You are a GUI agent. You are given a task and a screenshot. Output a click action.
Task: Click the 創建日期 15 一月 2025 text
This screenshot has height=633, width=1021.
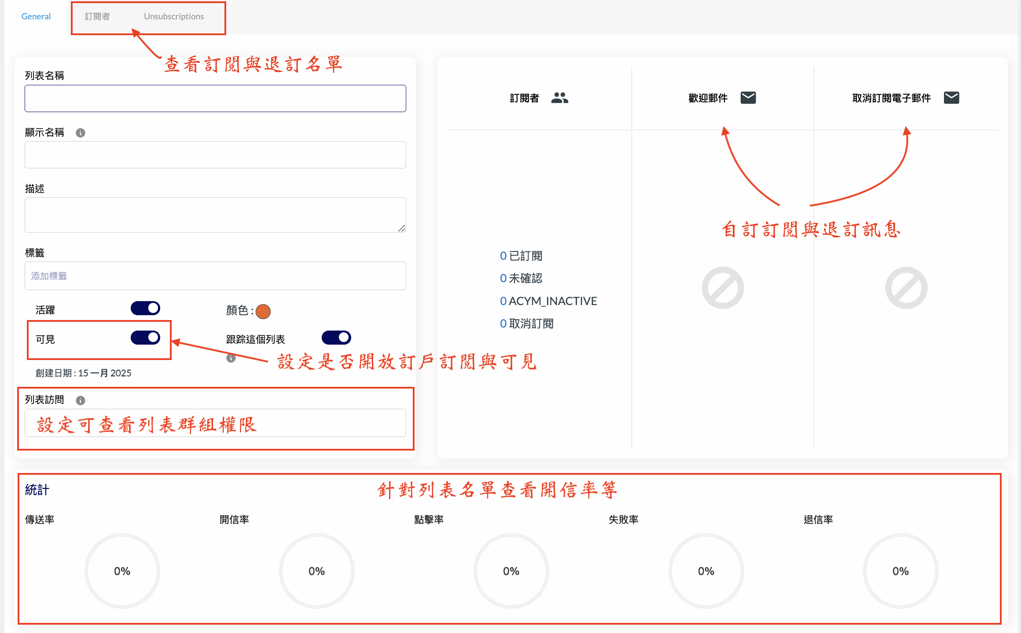point(84,373)
